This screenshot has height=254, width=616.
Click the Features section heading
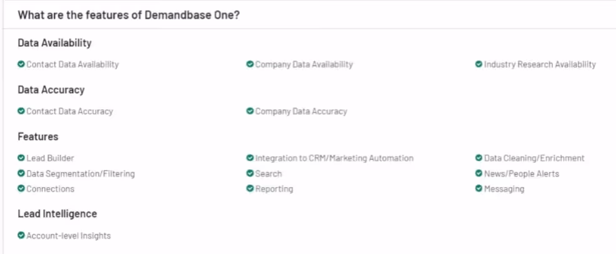[38, 137]
